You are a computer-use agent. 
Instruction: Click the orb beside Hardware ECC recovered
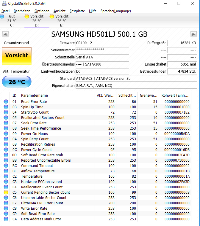pyautogui.click(x=6, y=182)
